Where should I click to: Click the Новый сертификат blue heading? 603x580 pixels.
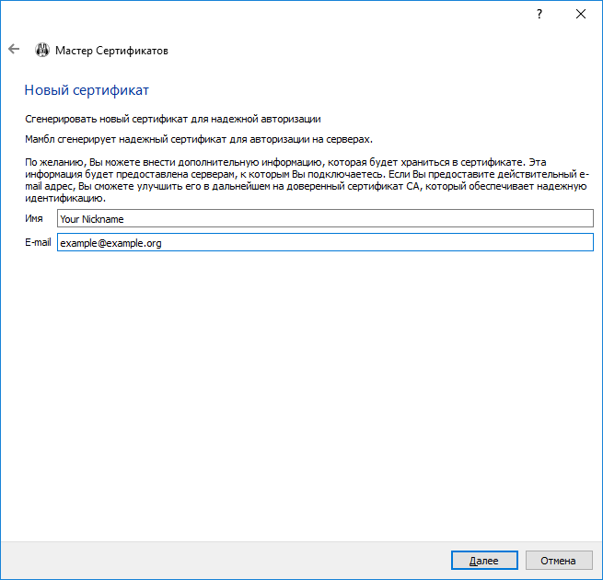tap(87, 90)
